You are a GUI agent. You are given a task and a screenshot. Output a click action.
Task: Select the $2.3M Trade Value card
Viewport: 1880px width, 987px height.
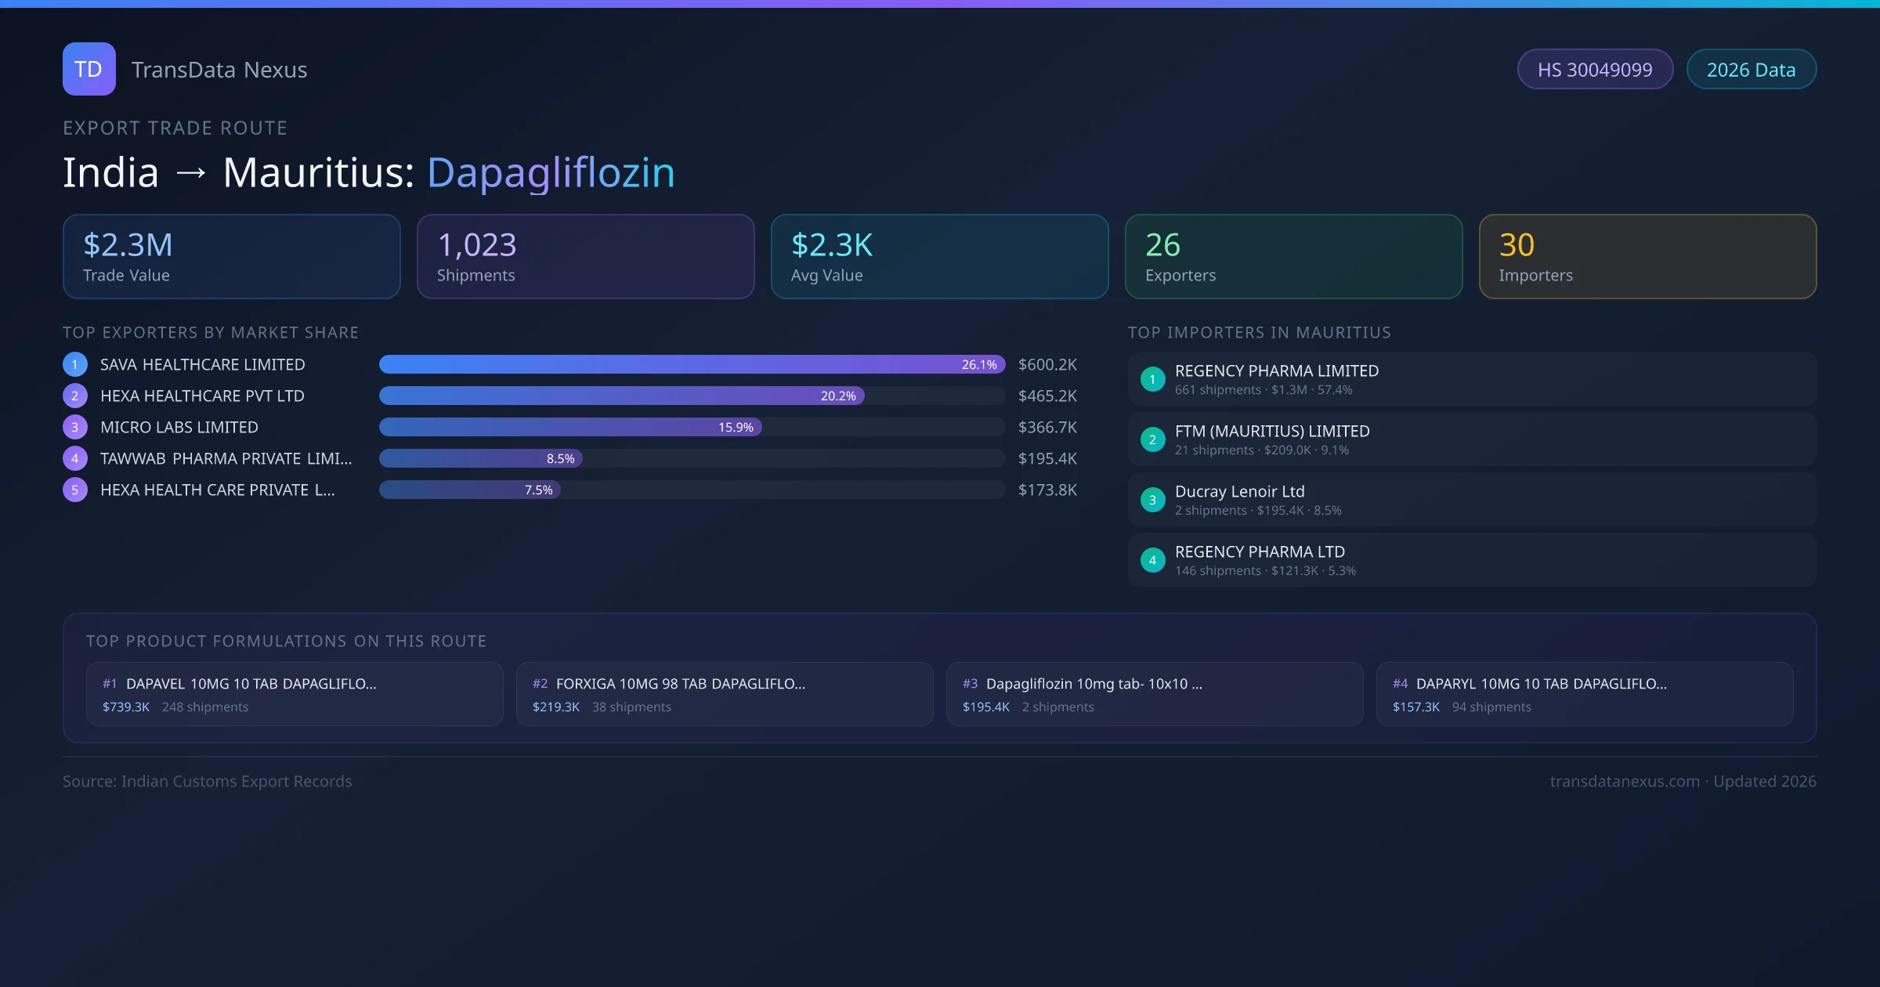pyautogui.click(x=231, y=257)
